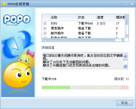The width and height of the screenshot is (136, 109).
Task: Click the POPO logo in the sidebar
Action: tap(17, 19)
